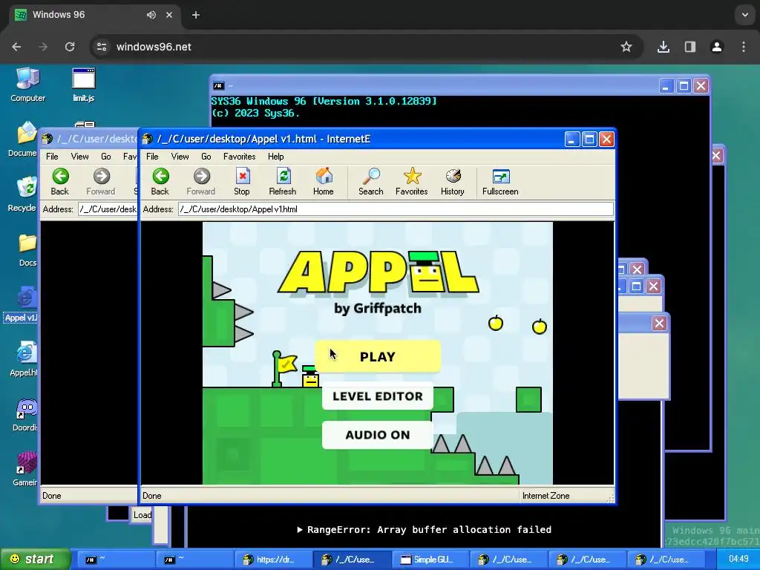Click the Internet Zone status bar text
Viewport: 760px width, 570px height.
[546, 495]
